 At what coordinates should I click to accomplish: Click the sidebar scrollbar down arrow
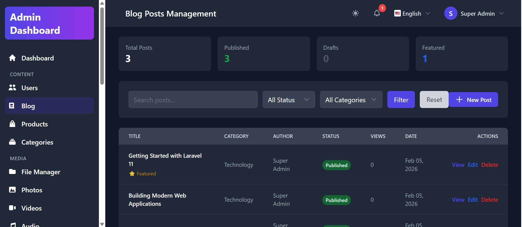click(x=102, y=224)
